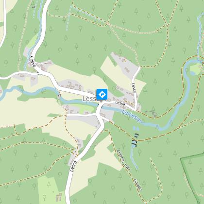The width and height of the screenshot is (204, 204).
Task: Click the building cluster at the north end of the side street
Action: tap(125, 64)
